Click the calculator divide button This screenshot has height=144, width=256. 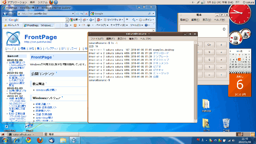click(x=221, y=52)
